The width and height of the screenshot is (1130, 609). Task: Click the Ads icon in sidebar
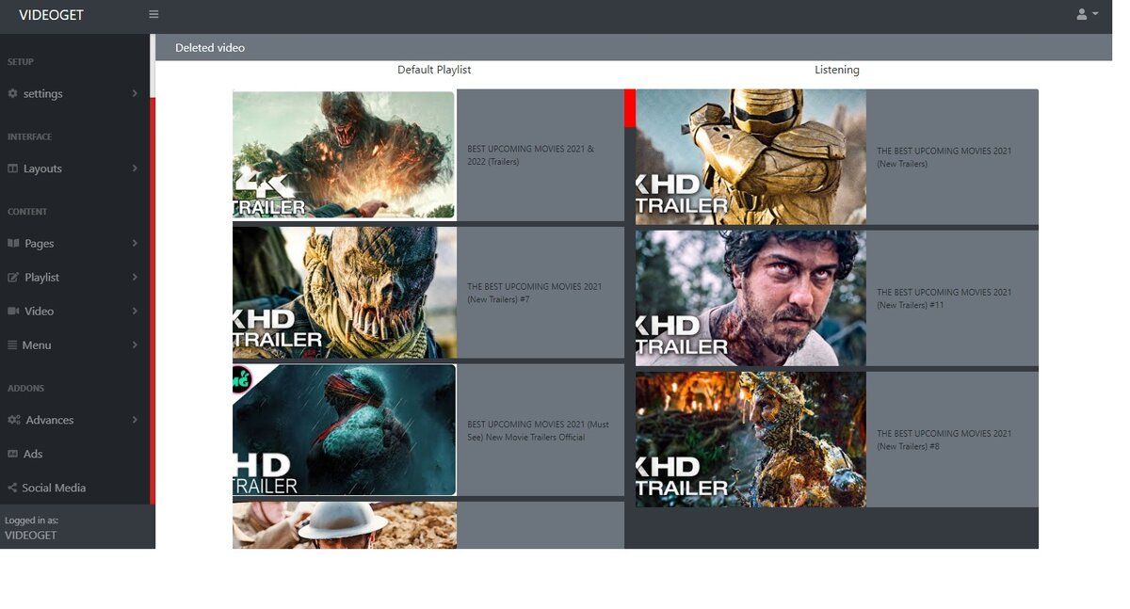click(x=13, y=454)
